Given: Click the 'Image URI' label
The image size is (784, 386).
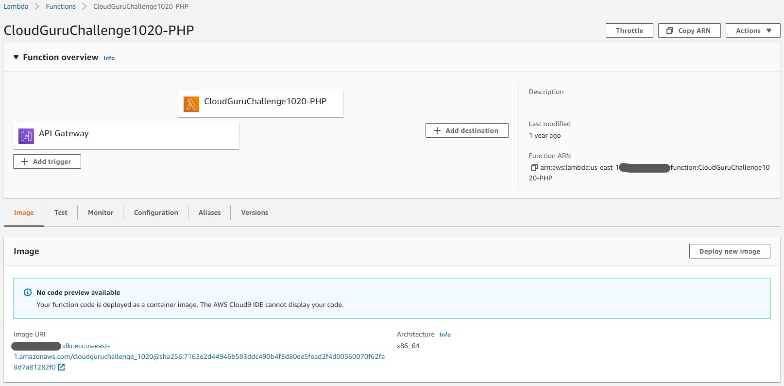Looking at the screenshot, I should tap(29, 334).
